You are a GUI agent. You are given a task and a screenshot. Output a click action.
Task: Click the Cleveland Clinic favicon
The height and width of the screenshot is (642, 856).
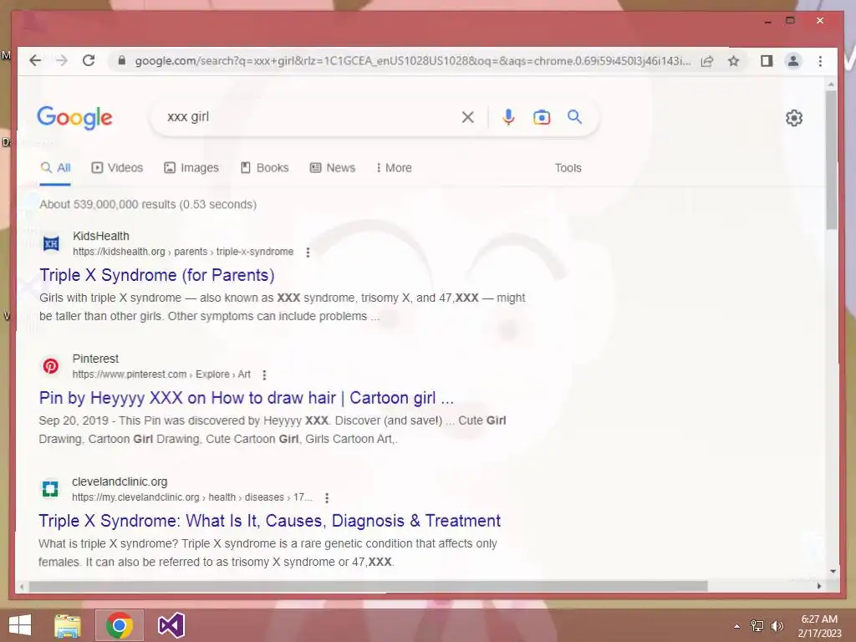pyautogui.click(x=50, y=488)
